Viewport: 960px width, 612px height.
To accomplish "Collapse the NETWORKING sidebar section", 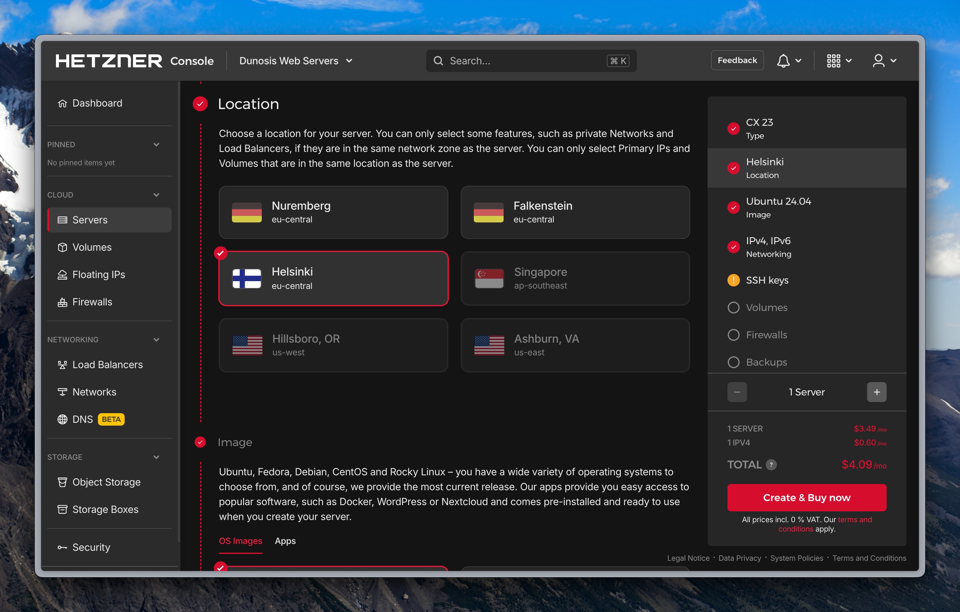I will point(156,340).
